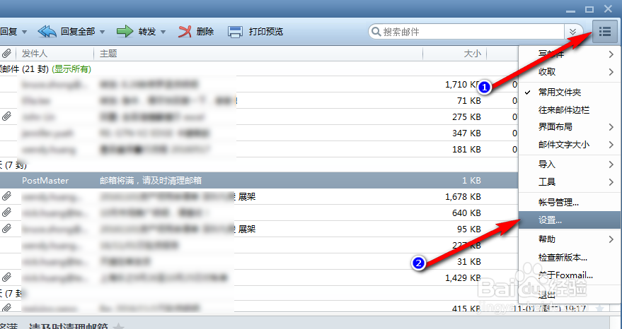Click the magnifier icon in search box
This screenshot has width=622, height=329.
click(x=376, y=32)
